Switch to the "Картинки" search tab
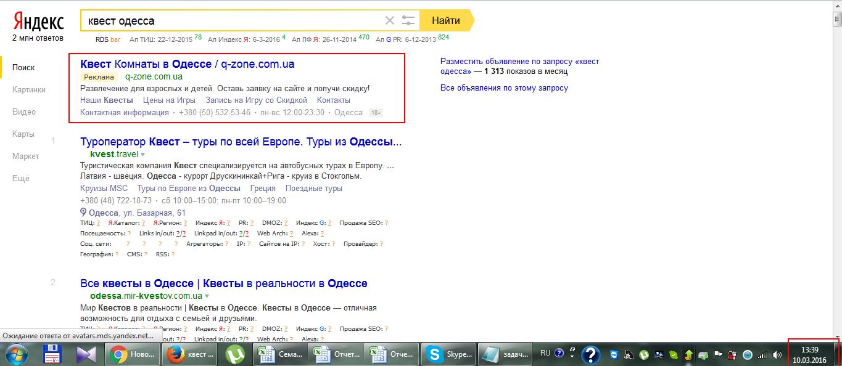Viewport: 842px width, 366px height. click(29, 89)
